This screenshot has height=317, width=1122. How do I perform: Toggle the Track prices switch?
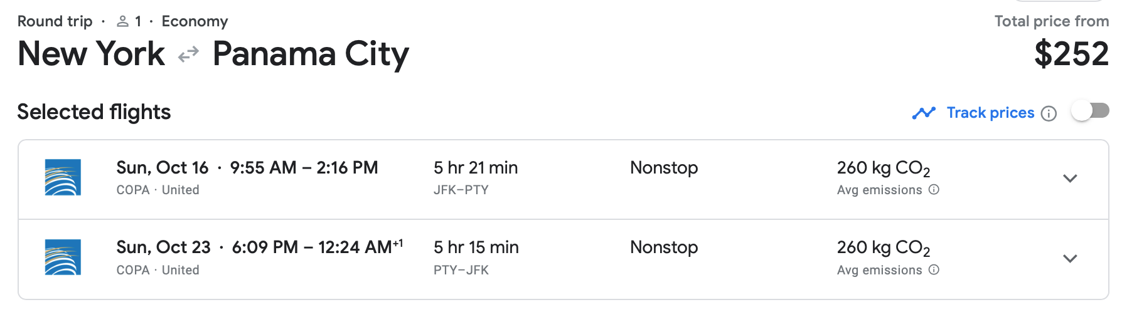point(1090,112)
